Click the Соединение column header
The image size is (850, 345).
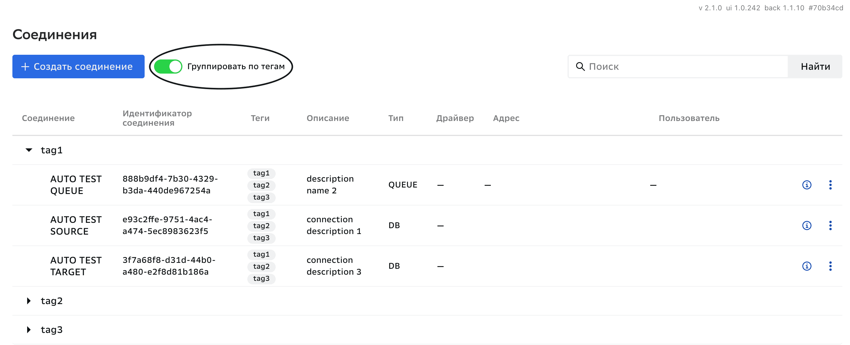point(48,118)
